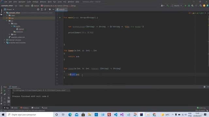Open FileZilla from the taskbar
This screenshot has width=209, height=117.
point(109,114)
